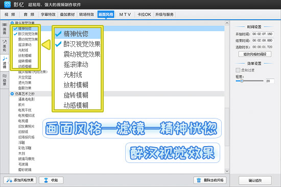Click the 添加风格效果 button
This screenshot has width=281, height=187.
[x=20, y=180]
